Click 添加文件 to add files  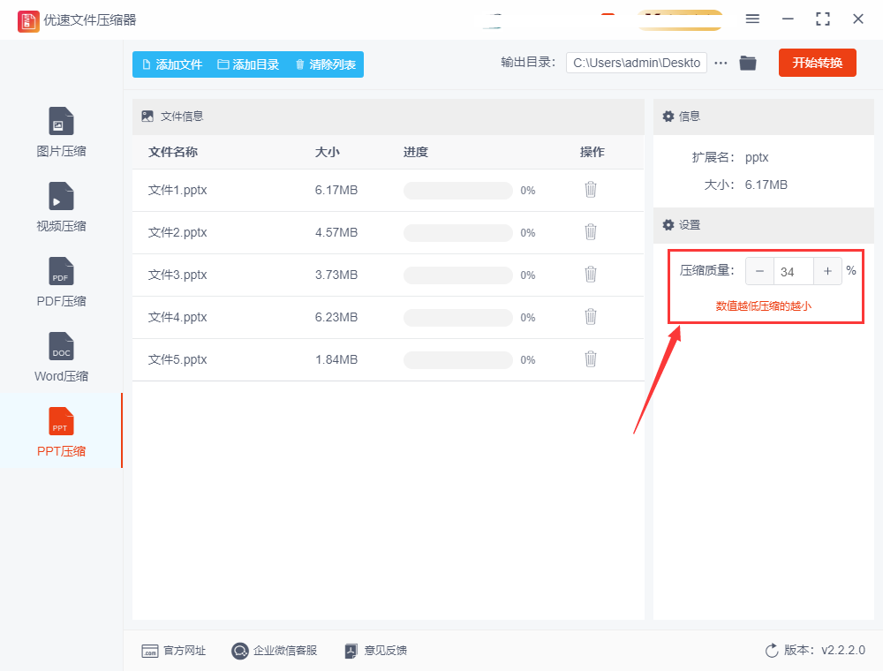172,64
